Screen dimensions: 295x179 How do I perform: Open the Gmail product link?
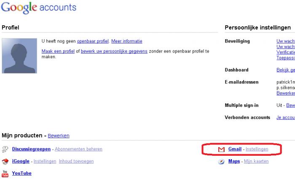235,149
